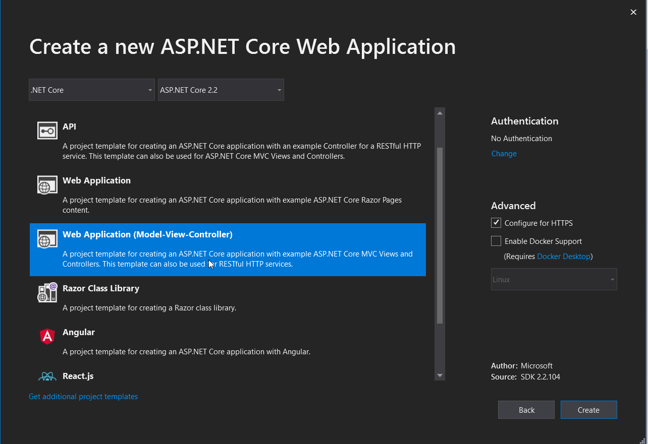This screenshot has width=648, height=444.
Task: Click the React.js atom icon
Action: (47, 376)
